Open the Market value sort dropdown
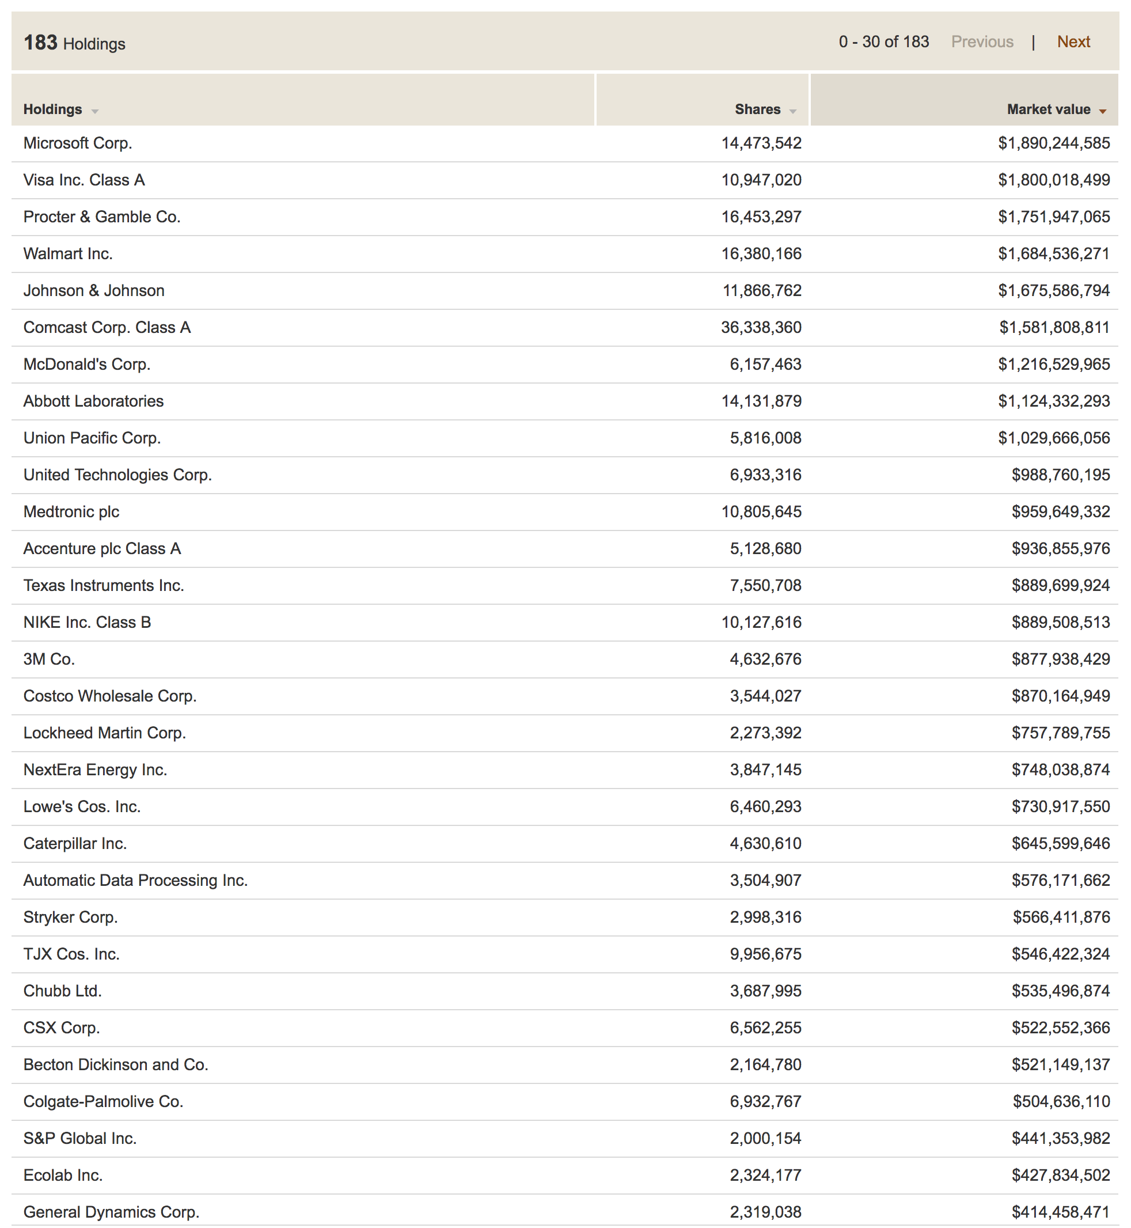The image size is (1131, 1228). (x=1102, y=110)
